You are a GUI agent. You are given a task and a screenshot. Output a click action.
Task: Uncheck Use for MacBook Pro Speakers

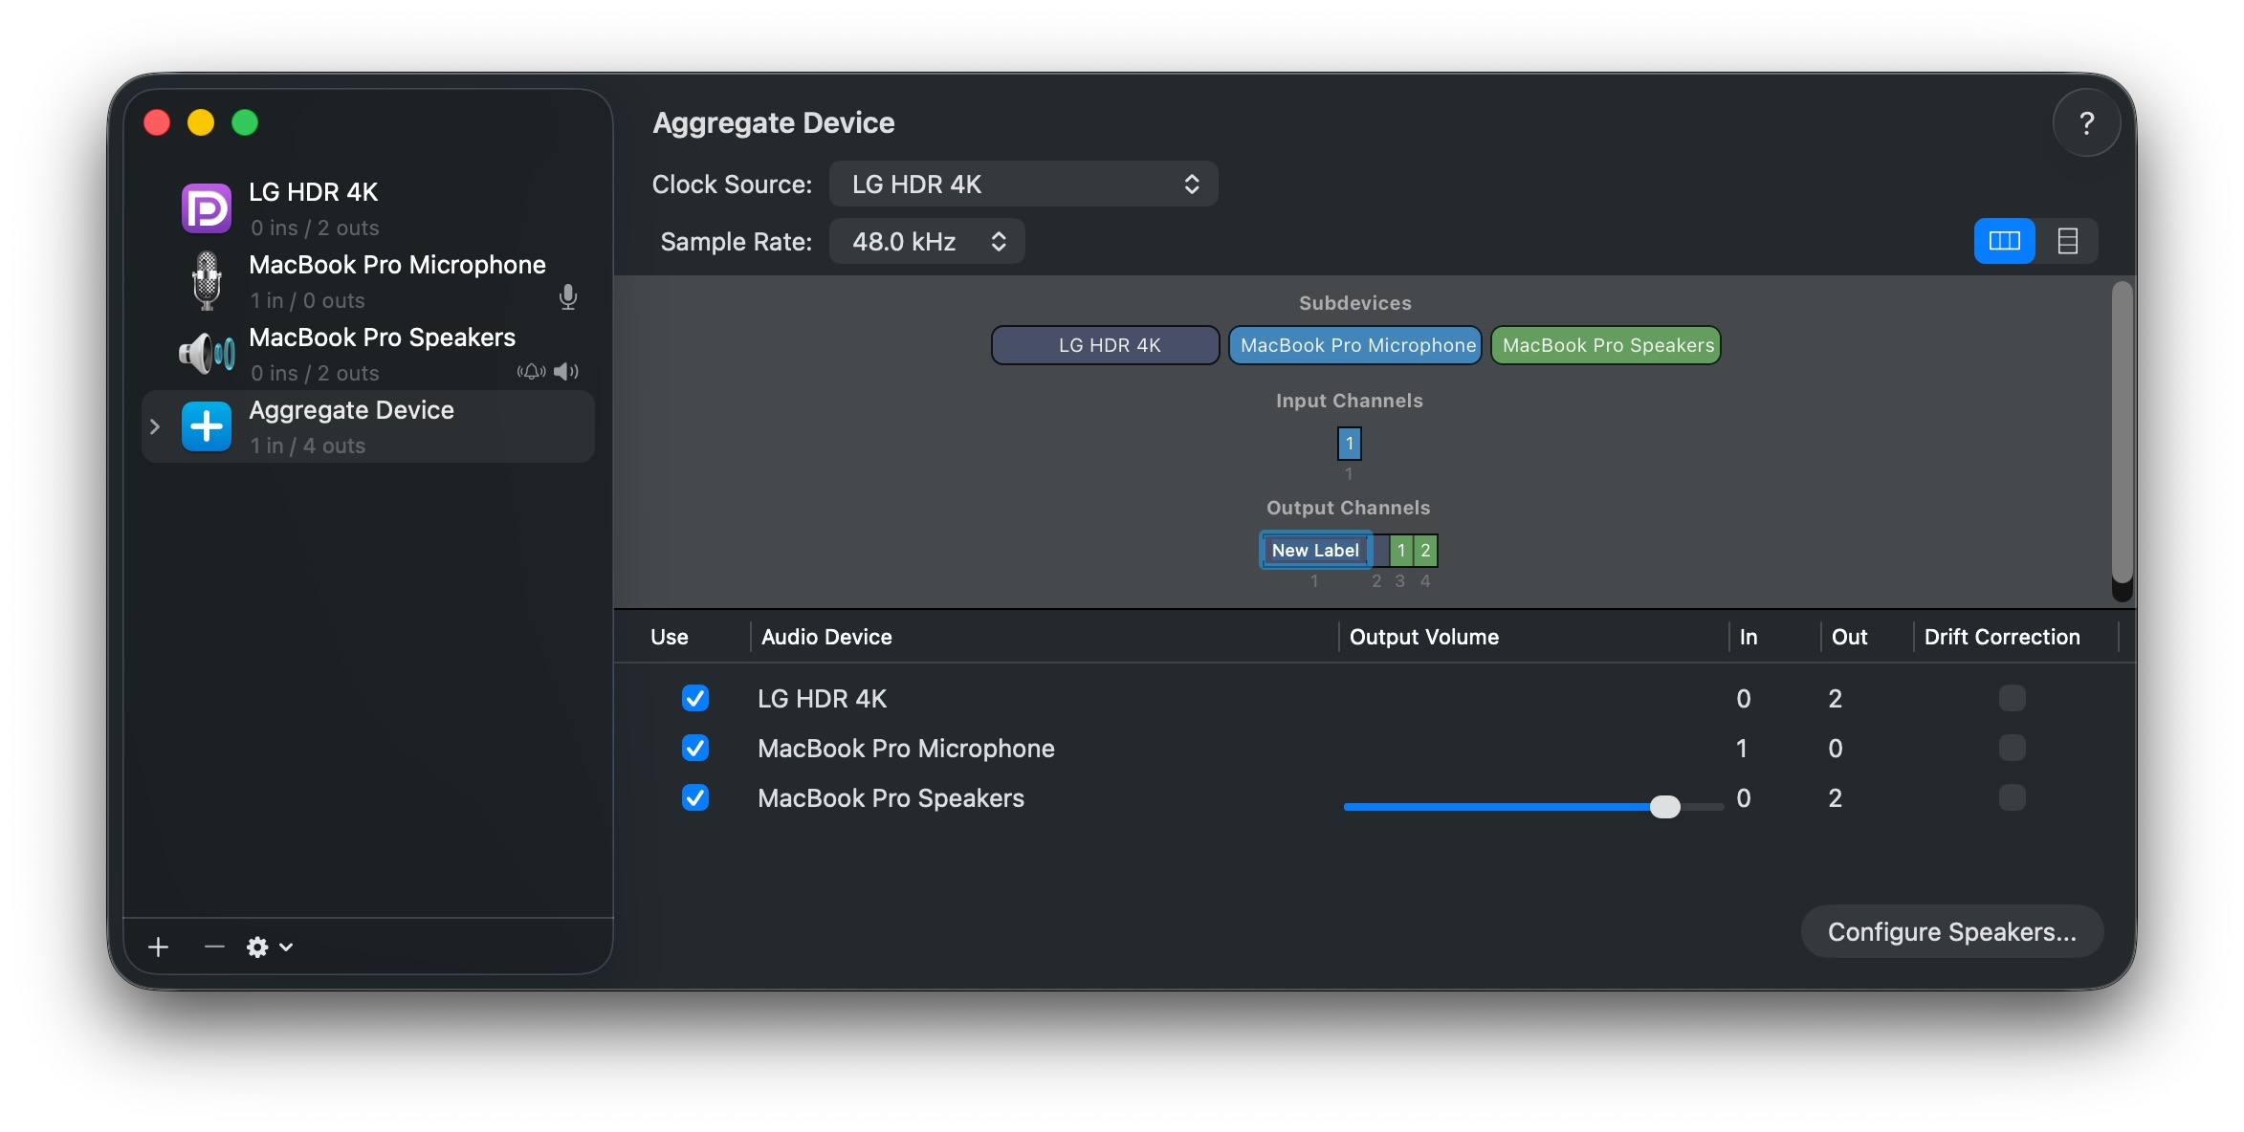click(x=695, y=797)
